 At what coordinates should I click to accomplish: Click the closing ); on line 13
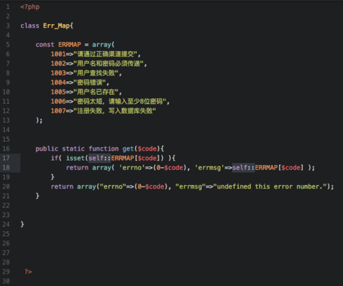(39, 120)
